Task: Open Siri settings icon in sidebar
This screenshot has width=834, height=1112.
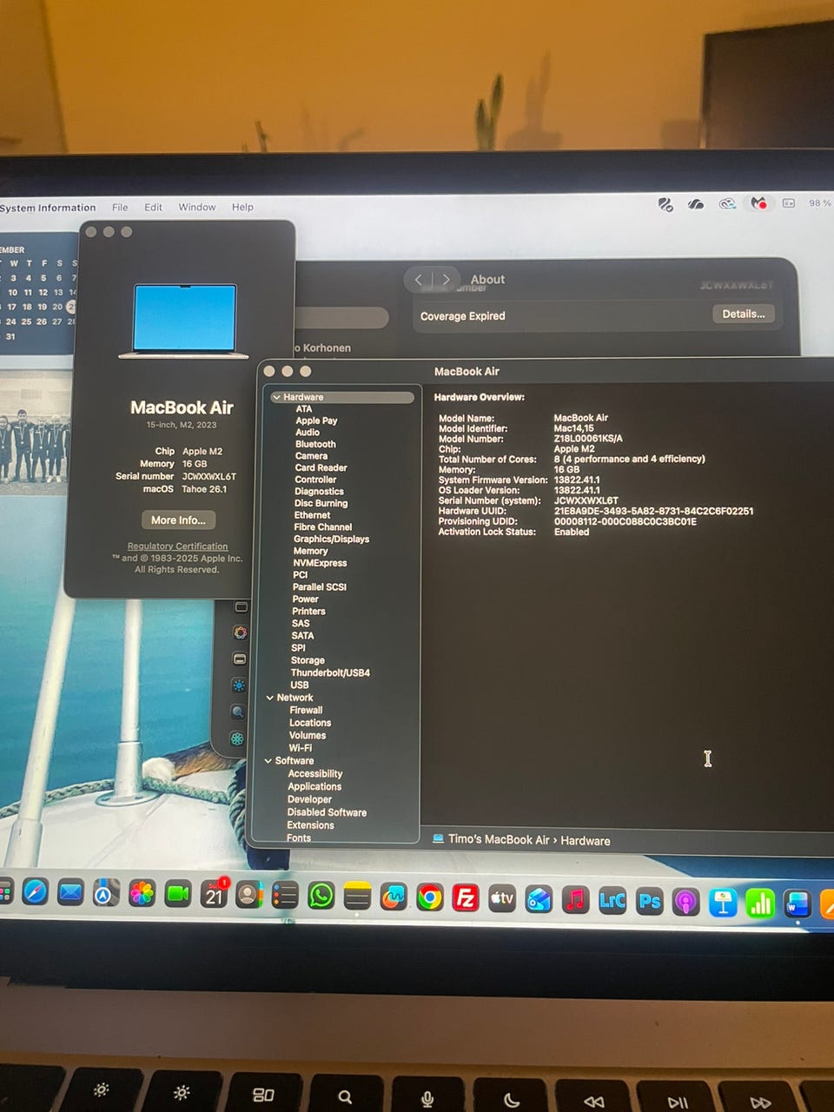Action: pyautogui.click(x=241, y=632)
